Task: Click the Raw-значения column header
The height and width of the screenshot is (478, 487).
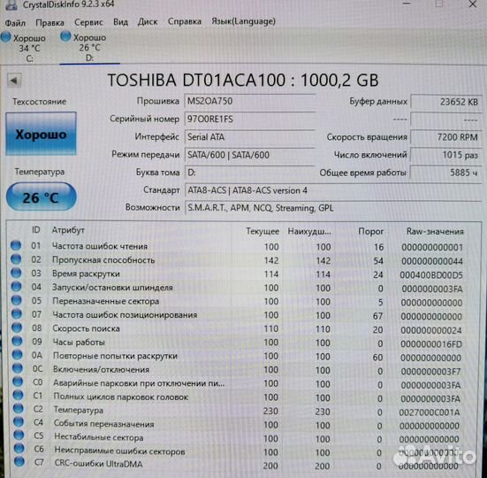Action: click(x=435, y=232)
